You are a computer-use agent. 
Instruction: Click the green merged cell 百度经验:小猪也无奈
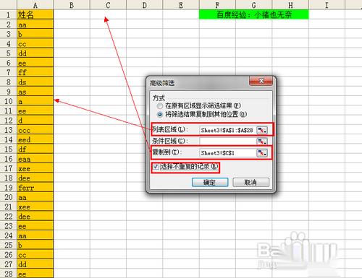(x=254, y=14)
